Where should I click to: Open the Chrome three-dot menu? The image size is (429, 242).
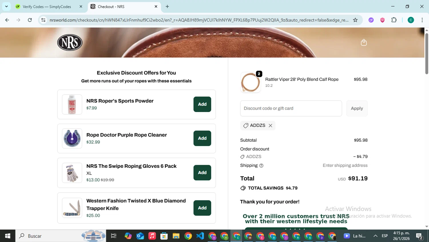coord(422,20)
